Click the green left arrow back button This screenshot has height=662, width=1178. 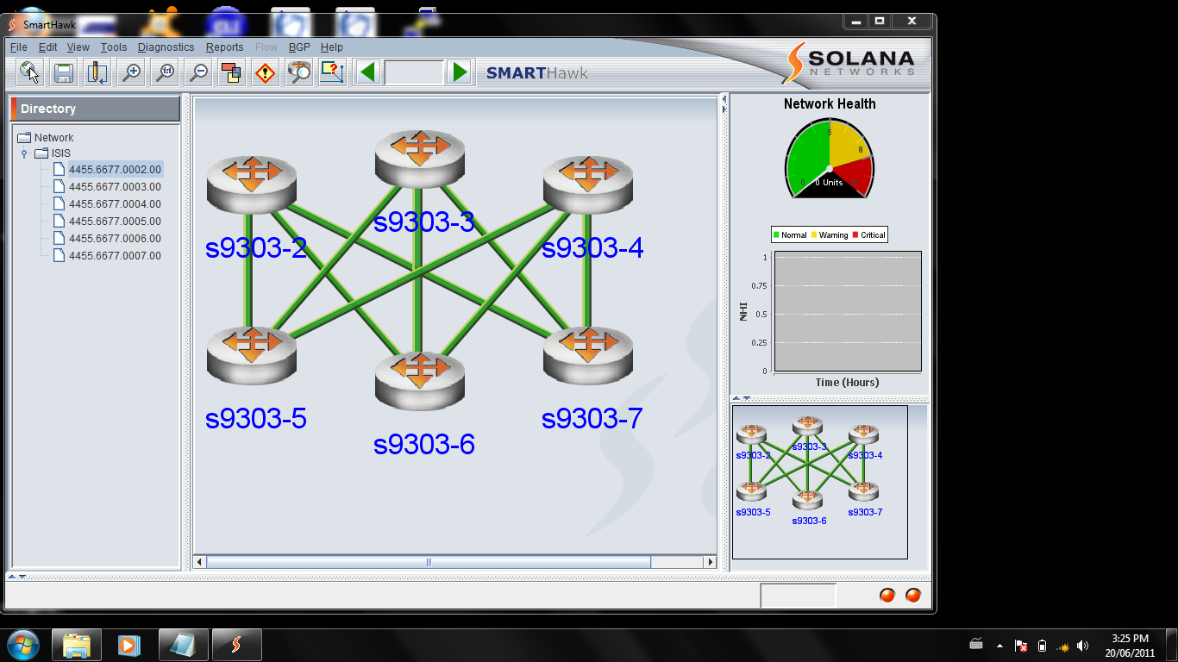point(368,72)
